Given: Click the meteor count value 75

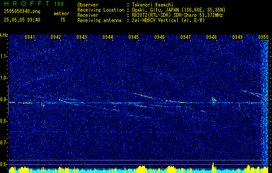Looking at the screenshot, I should click(63, 20).
